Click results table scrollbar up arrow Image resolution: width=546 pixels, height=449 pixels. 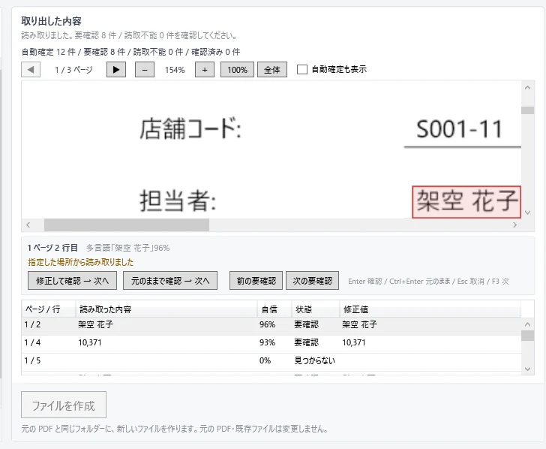tap(527, 324)
